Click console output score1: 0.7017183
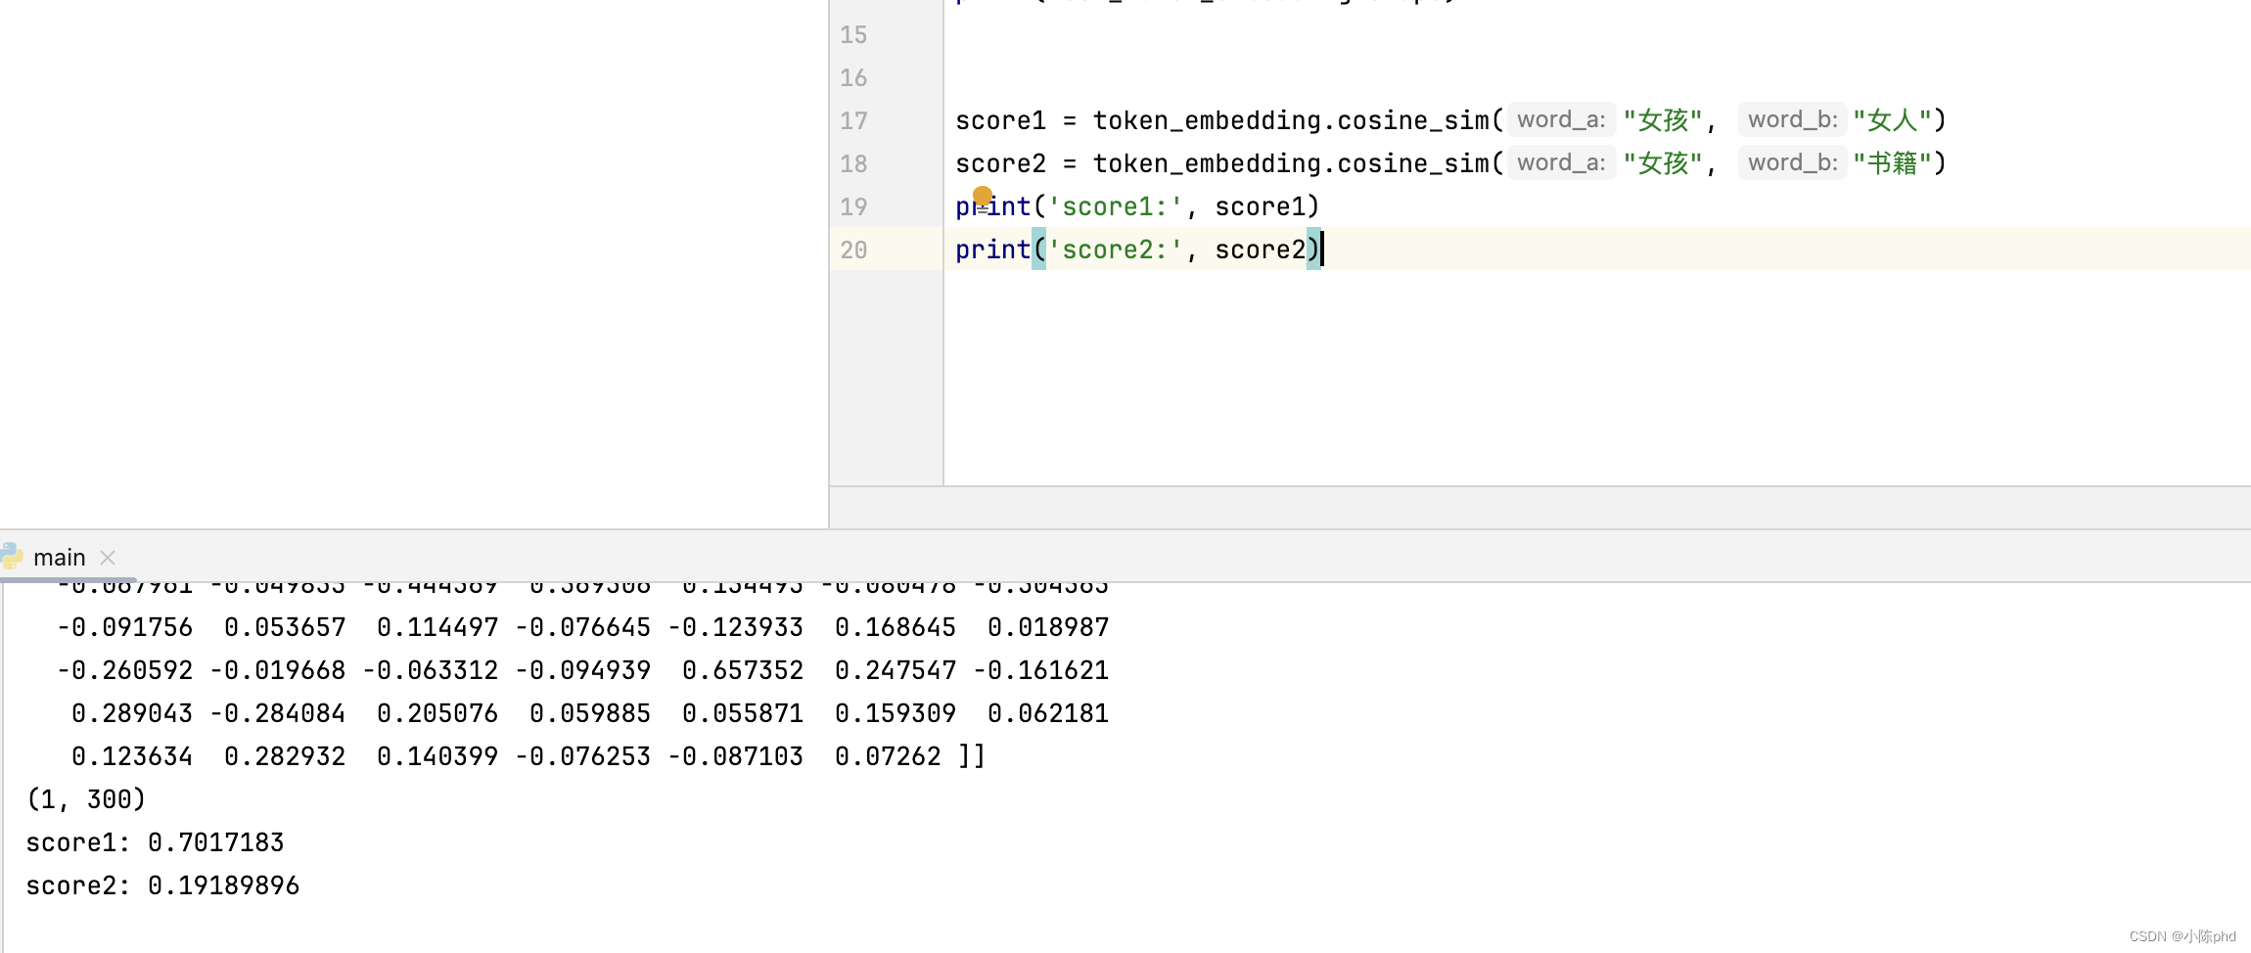2251x953 pixels. click(155, 842)
